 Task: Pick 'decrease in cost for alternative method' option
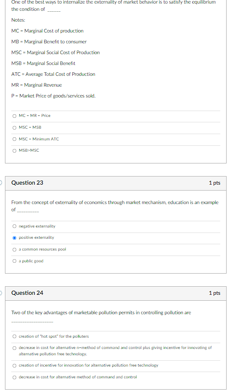click(14, 377)
